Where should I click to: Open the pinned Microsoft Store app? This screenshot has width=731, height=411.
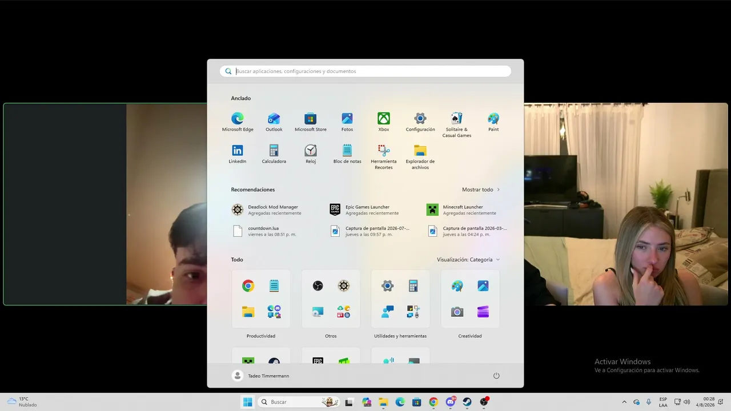[311, 122]
